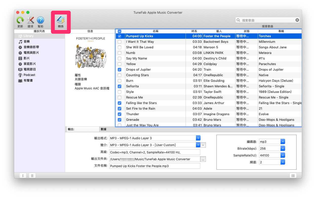This screenshot has height=197, width=316.
Task: Check the She Will Be Loved checkbox
Action: 120,47
